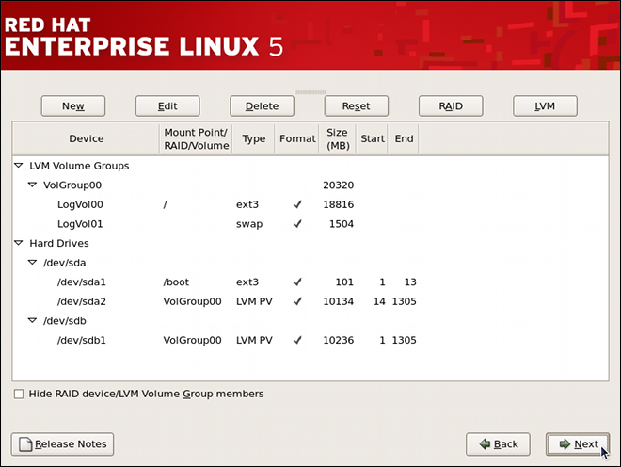
Task: Click the size value 10236
Action: (338, 340)
